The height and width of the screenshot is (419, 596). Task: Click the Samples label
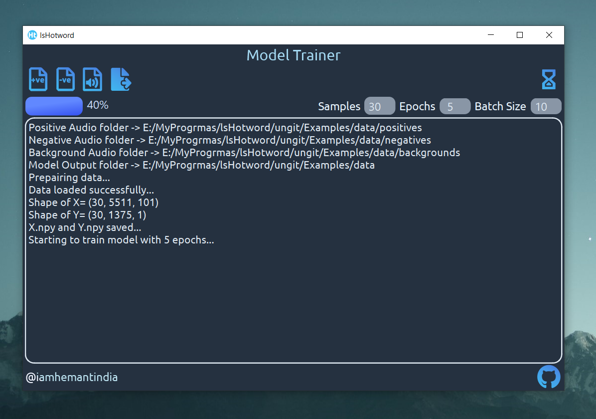[x=339, y=106]
